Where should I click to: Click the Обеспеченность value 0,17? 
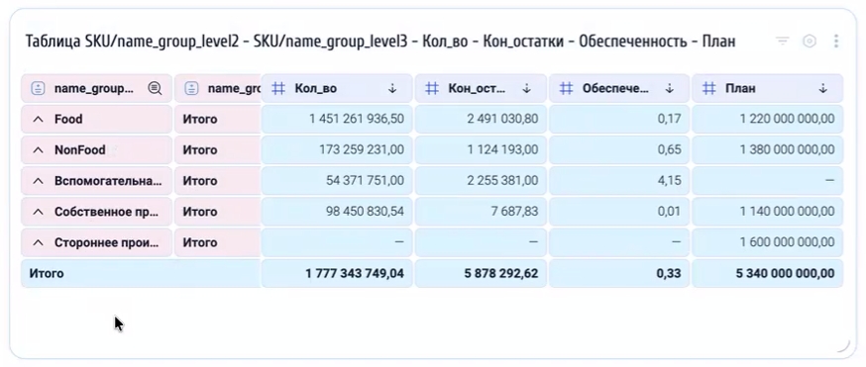tap(670, 119)
